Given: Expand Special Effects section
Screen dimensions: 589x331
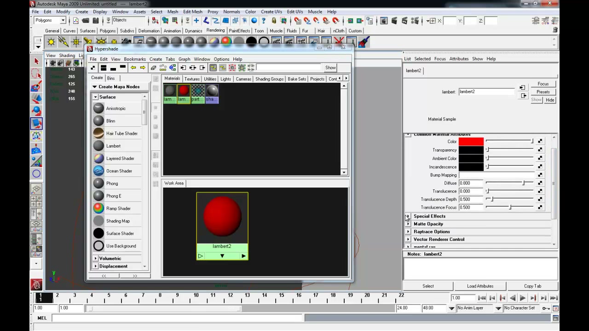Looking at the screenshot, I should [408, 216].
